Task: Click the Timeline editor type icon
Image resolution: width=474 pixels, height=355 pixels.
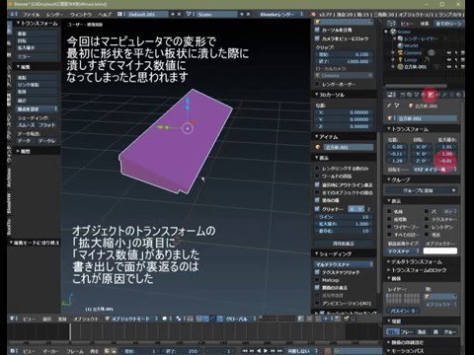Action: pyautogui.click(x=14, y=351)
